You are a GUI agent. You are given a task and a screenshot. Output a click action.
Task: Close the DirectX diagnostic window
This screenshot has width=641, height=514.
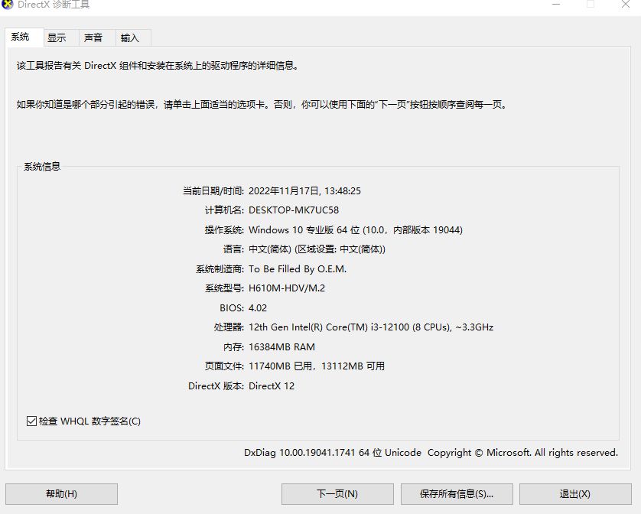click(626, 5)
